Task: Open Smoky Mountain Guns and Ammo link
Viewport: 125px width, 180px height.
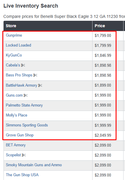Action: 34,165
